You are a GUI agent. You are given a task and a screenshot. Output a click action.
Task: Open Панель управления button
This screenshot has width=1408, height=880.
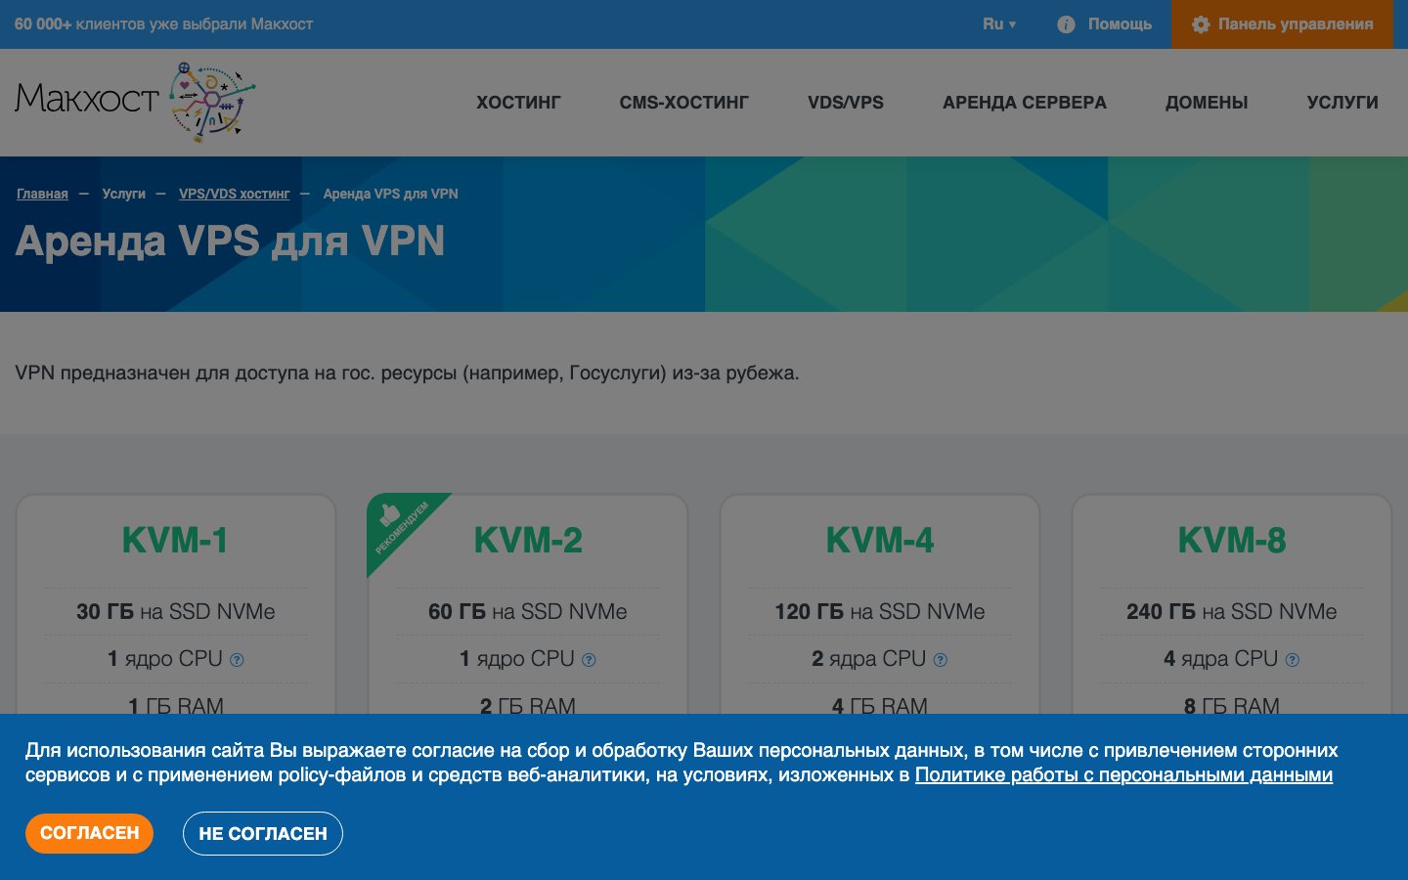[x=1282, y=24]
